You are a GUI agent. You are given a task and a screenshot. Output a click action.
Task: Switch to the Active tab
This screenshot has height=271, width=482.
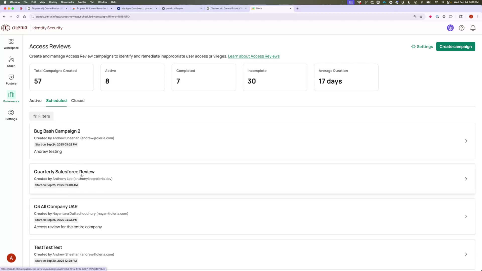point(35,101)
